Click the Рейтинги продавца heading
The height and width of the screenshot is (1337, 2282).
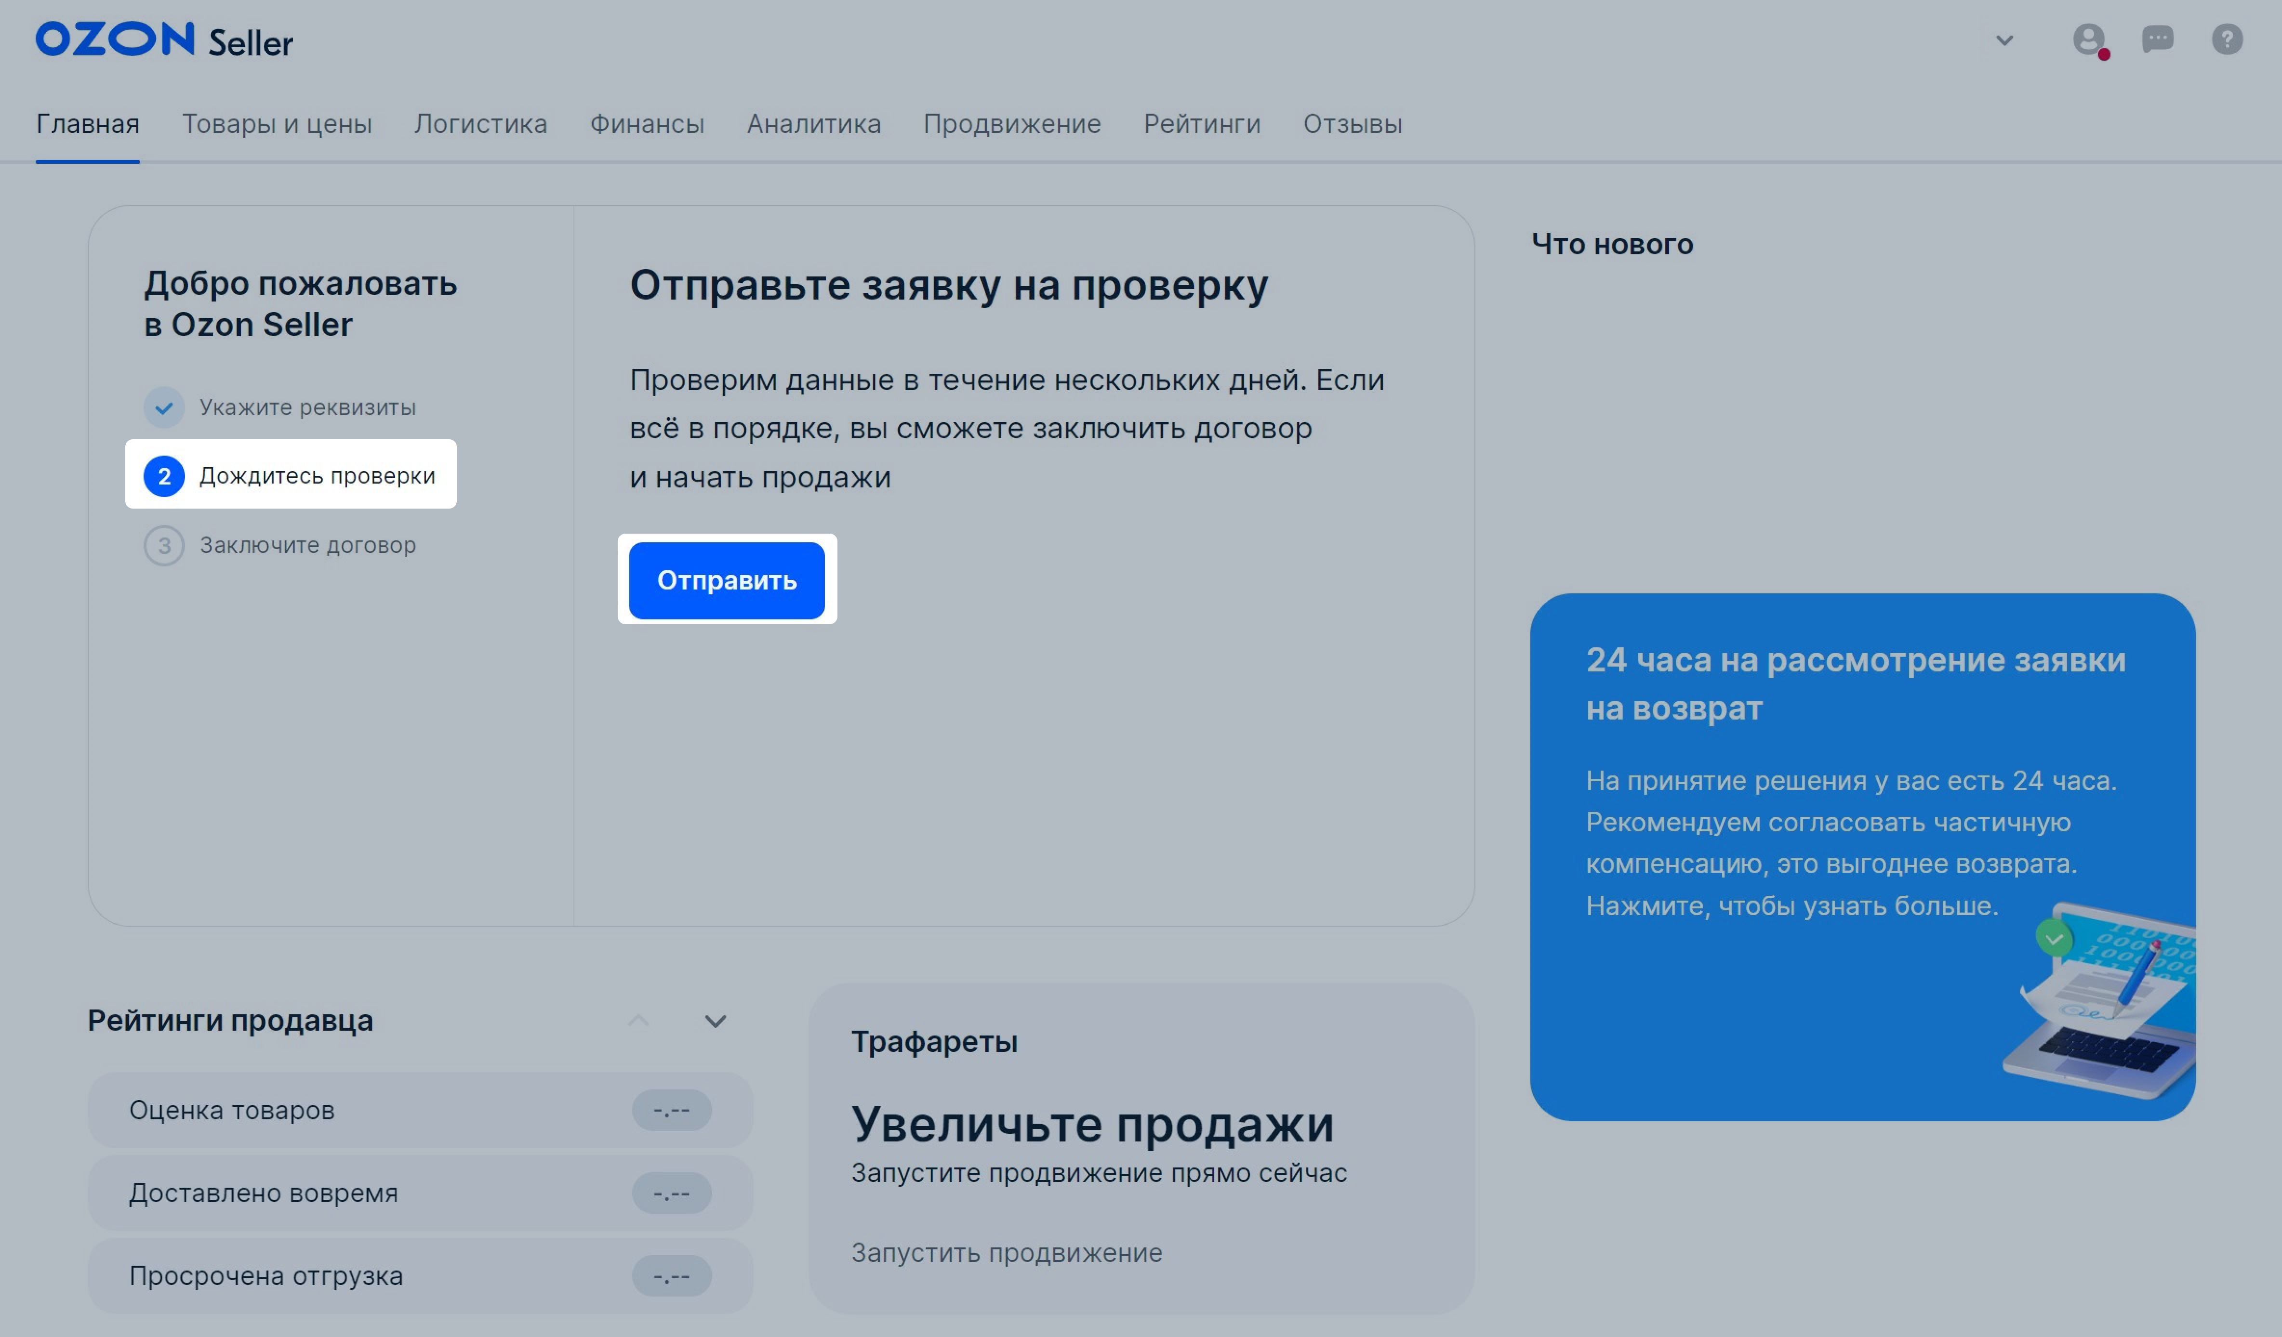click(x=230, y=1020)
